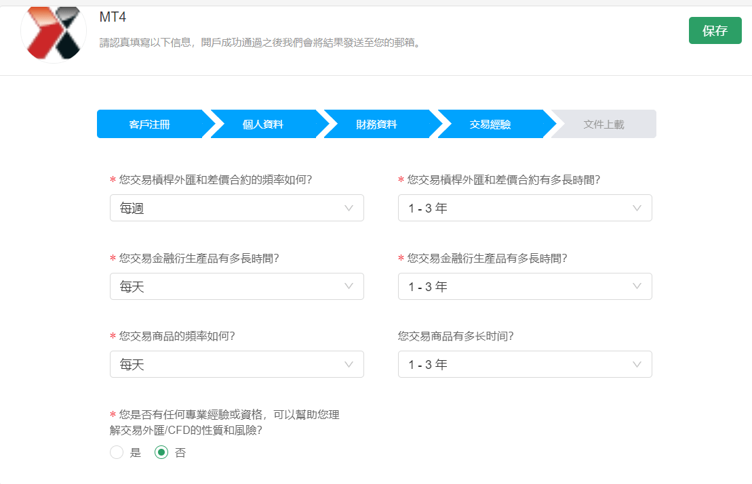Go to the 客戶注冊 step
This screenshot has height=484, width=752.
[150, 125]
